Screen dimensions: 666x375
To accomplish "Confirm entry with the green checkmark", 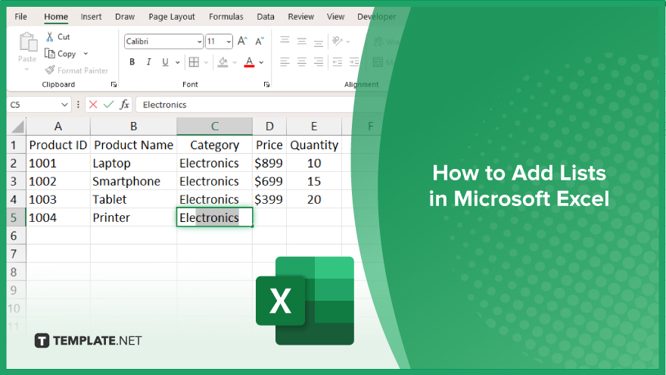I will (109, 105).
